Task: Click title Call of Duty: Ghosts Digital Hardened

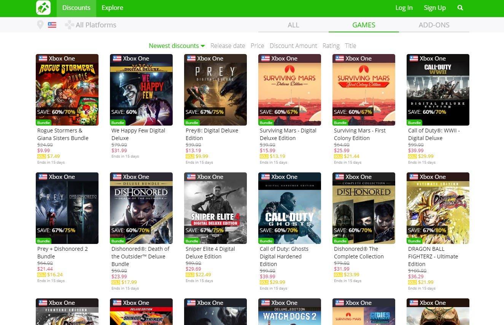Action: (x=284, y=256)
